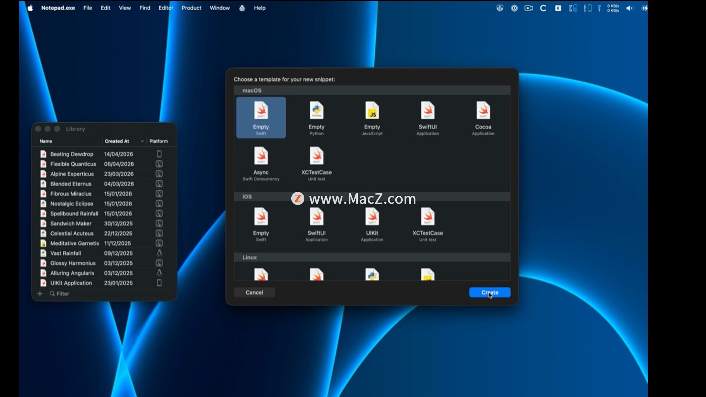The image size is (706, 397).
Task: Open the Window menu
Action: pos(220,8)
